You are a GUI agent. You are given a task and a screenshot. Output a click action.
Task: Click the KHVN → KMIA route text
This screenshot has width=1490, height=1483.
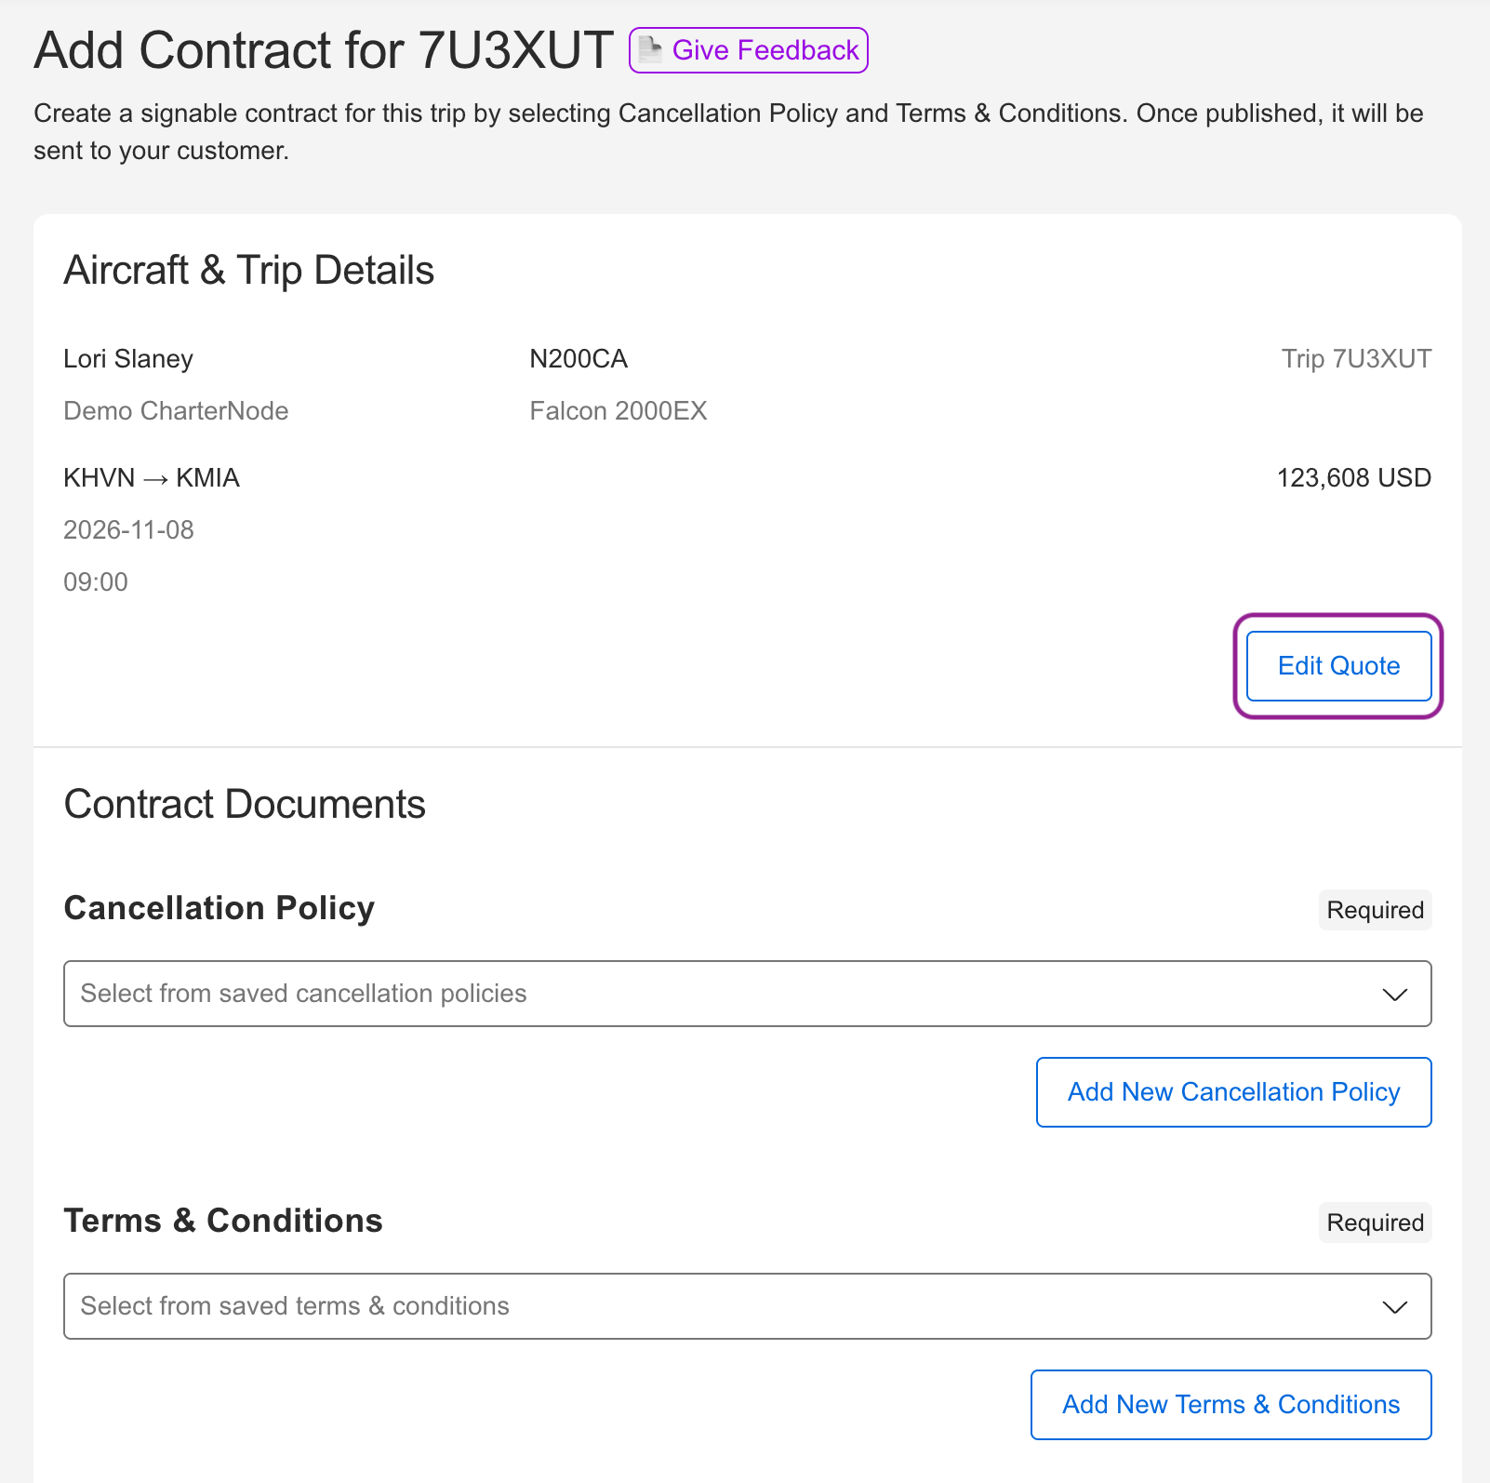point(152,478)
